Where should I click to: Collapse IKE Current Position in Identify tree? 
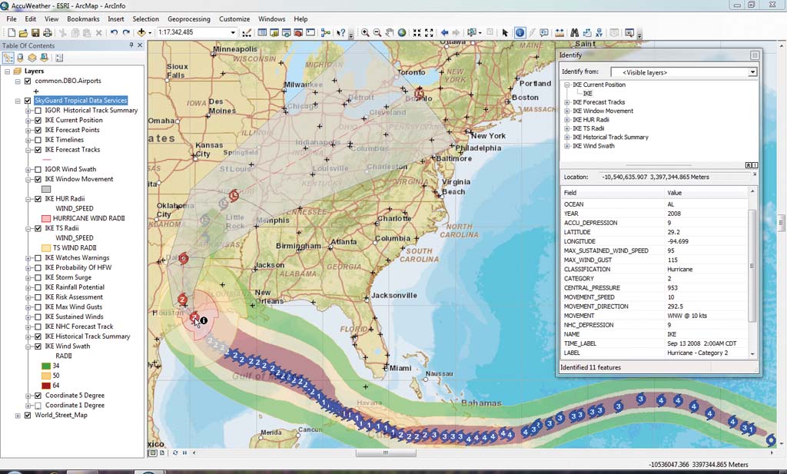[x=567, y=85]
